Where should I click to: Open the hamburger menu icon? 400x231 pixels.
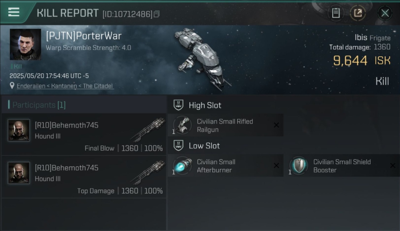(x=14, y=12)
